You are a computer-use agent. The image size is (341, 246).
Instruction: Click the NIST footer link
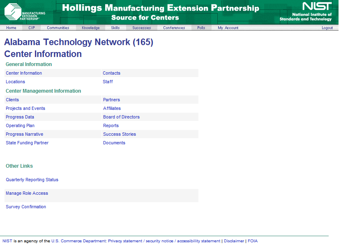click(x=7, y=241)
